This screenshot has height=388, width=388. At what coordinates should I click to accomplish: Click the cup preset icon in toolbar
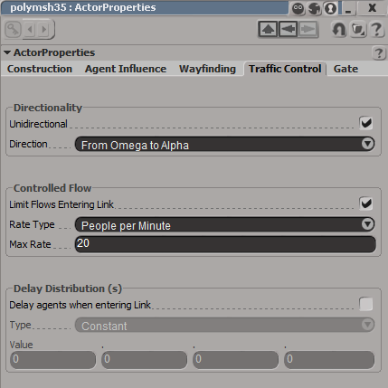coord(358,30)
